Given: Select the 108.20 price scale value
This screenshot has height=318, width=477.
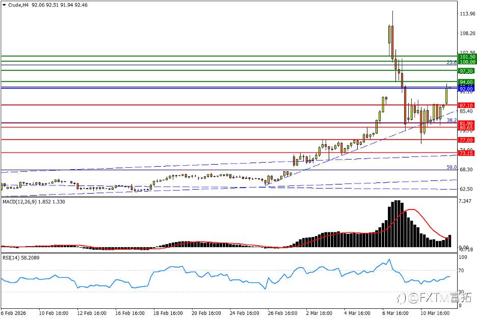Looking at the screenshot, I should tap(467, 34).
